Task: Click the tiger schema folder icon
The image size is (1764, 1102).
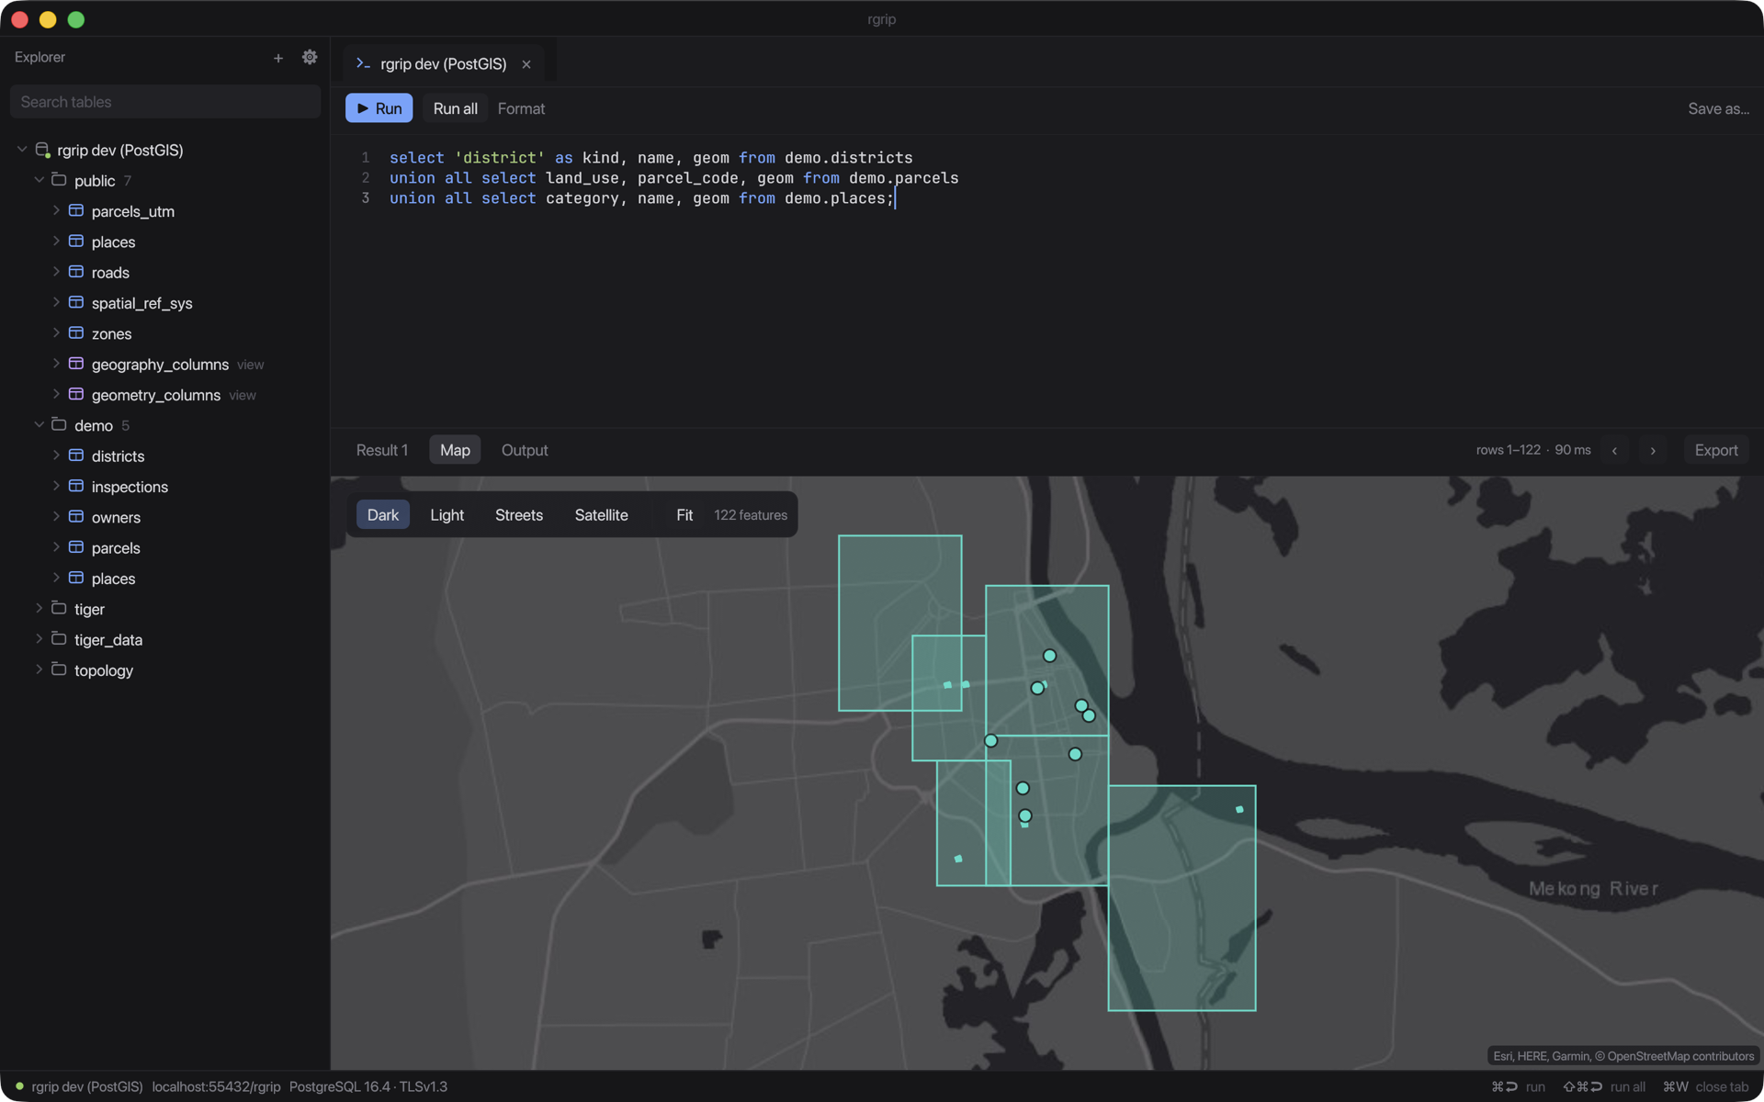Action: 59,608
